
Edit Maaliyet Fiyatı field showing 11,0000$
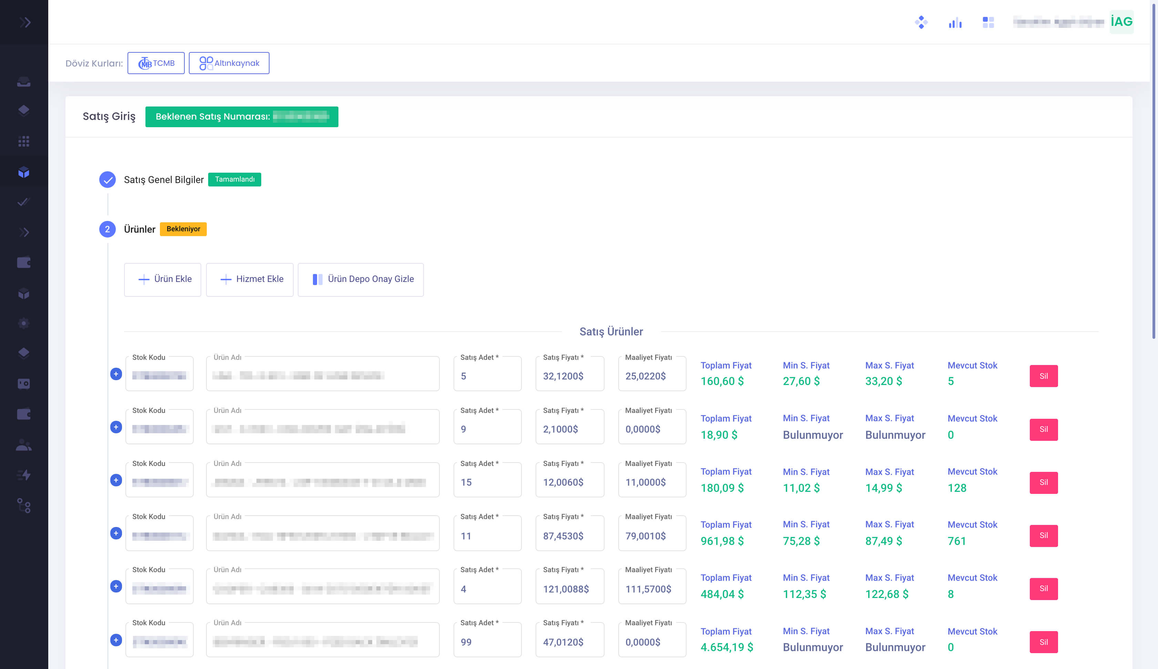(x=652, y=480)
